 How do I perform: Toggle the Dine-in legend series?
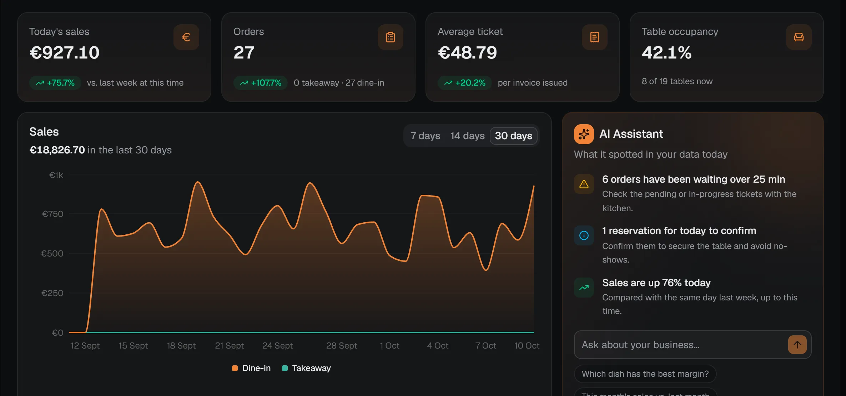point(251,368)
